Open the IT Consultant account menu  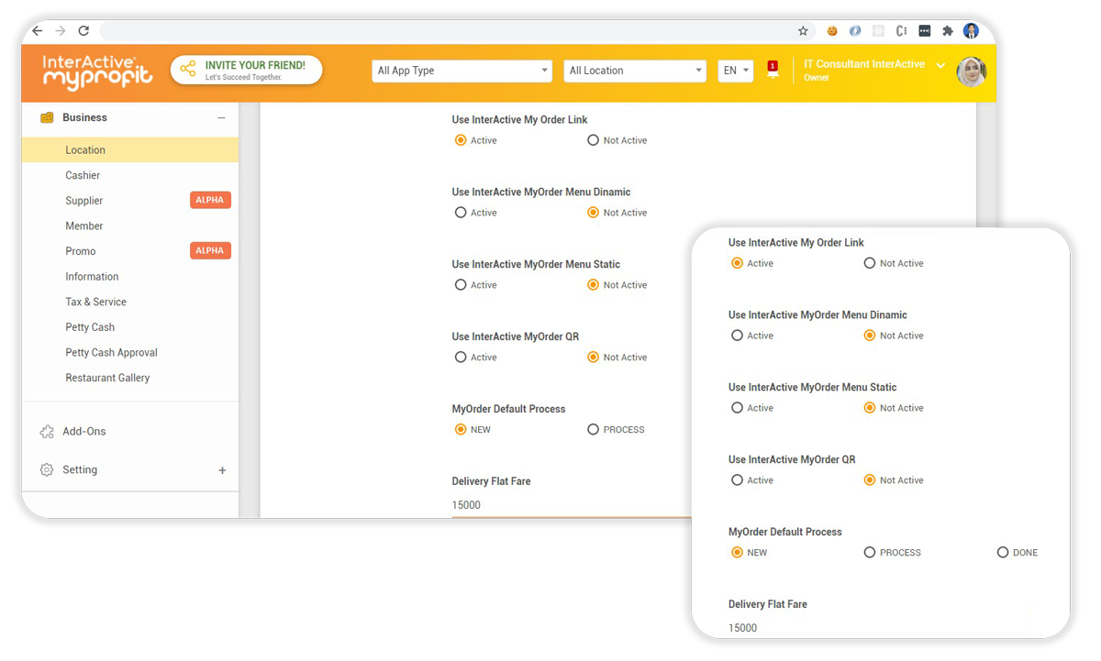point(872,70)
